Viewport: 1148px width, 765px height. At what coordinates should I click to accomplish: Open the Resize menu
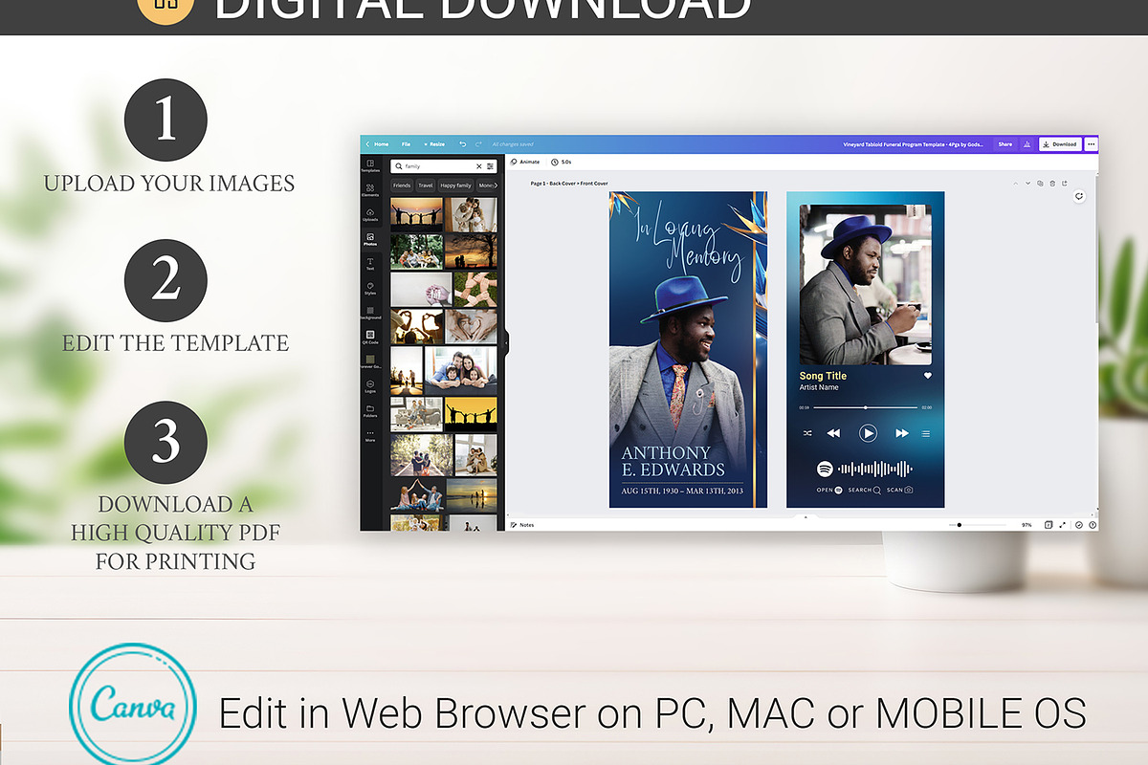pos(434,144)
